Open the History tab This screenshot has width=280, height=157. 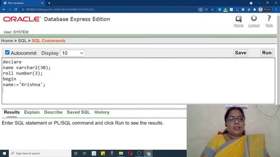(x=102, y=112)
